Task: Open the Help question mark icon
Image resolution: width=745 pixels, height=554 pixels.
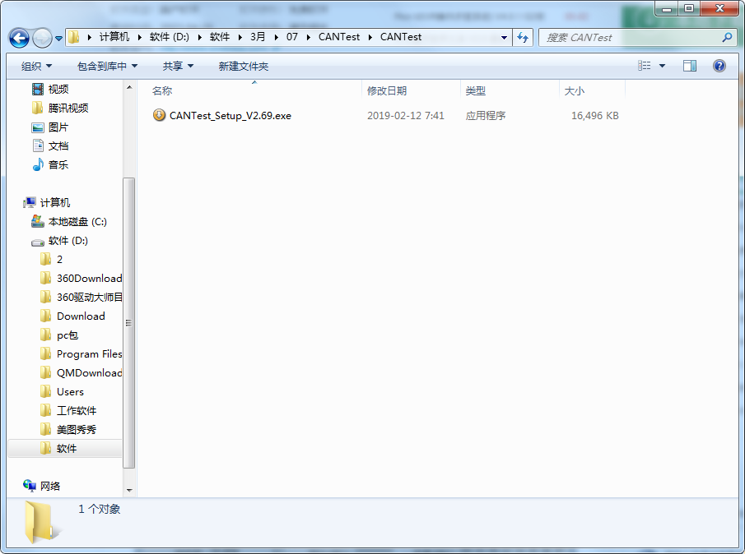Action: click(x=719, y=66)
